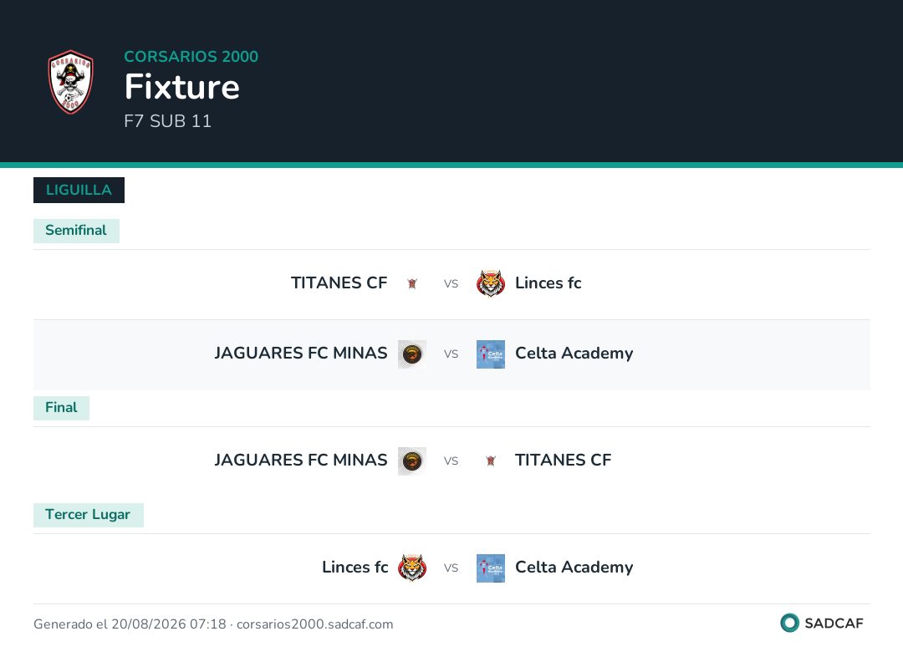Select the LIGUILLA stage tab
The image size is (903, 667).
coord(79,190)
